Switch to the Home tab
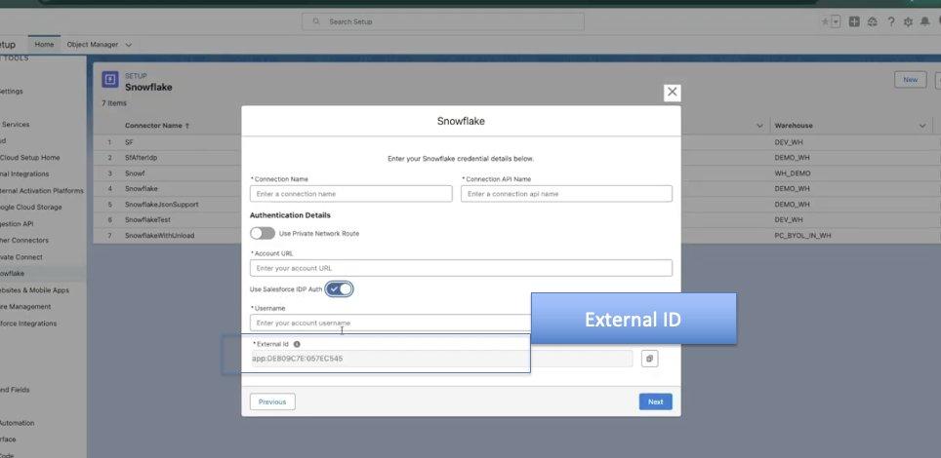This screenshot has width=941, height=458. coord(44,45)
